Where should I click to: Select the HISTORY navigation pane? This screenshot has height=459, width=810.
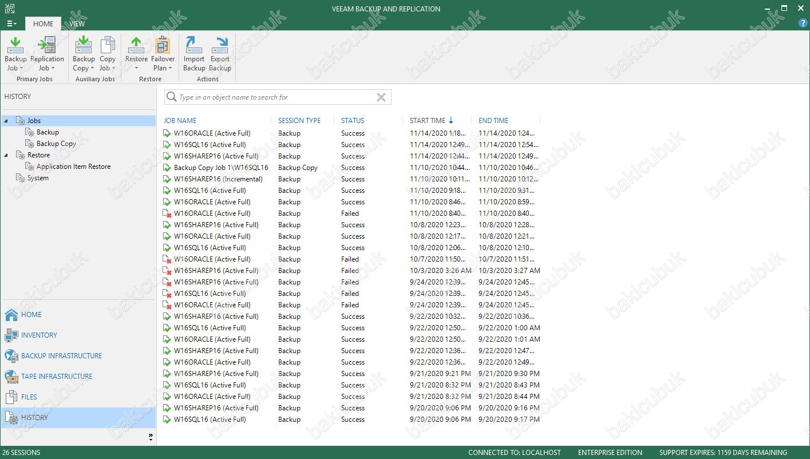(78, 418)
